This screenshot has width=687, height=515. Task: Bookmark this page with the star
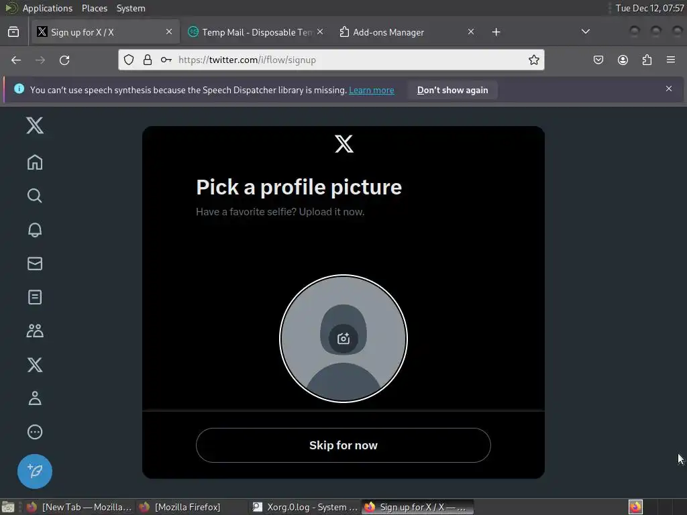[533, 60]
